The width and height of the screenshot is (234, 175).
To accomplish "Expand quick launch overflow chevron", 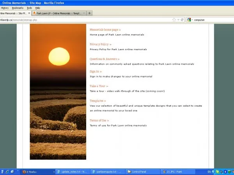I will [18, 171].
